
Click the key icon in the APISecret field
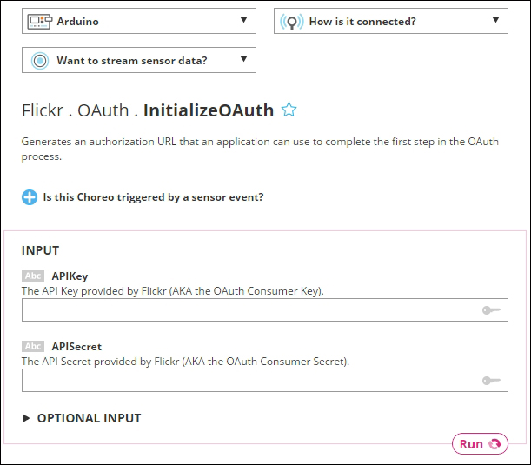491,381
